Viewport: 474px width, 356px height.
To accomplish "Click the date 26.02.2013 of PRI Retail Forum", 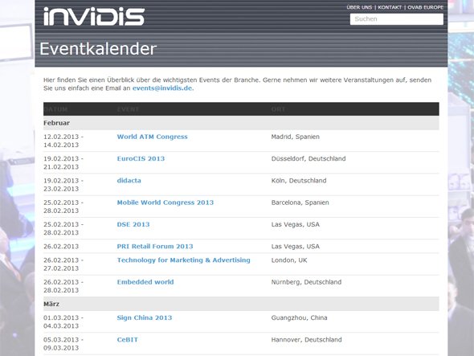I will tap(61, 247).
